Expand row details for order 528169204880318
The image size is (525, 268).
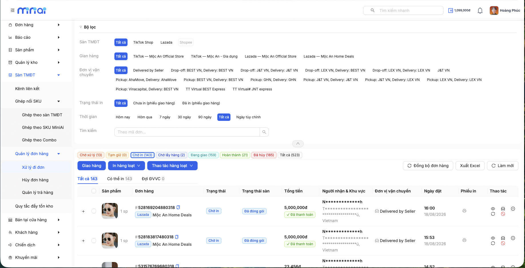point(83,211)
